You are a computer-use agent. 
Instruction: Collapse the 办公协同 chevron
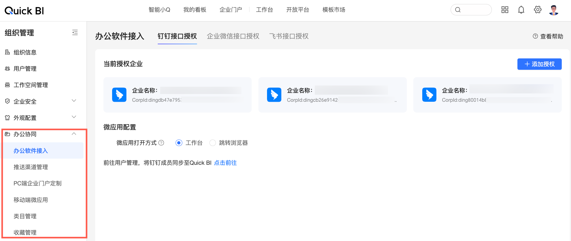pyautogui.click(x=74, y=134)
